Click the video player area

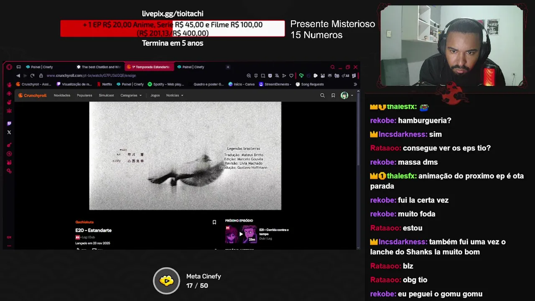coord(185,156)
